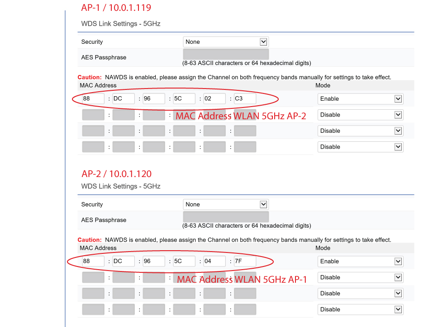The image size is (438, 327).
Task: Click AP-2's MAC octet field containing 96
Action: [x=154, y=261]
